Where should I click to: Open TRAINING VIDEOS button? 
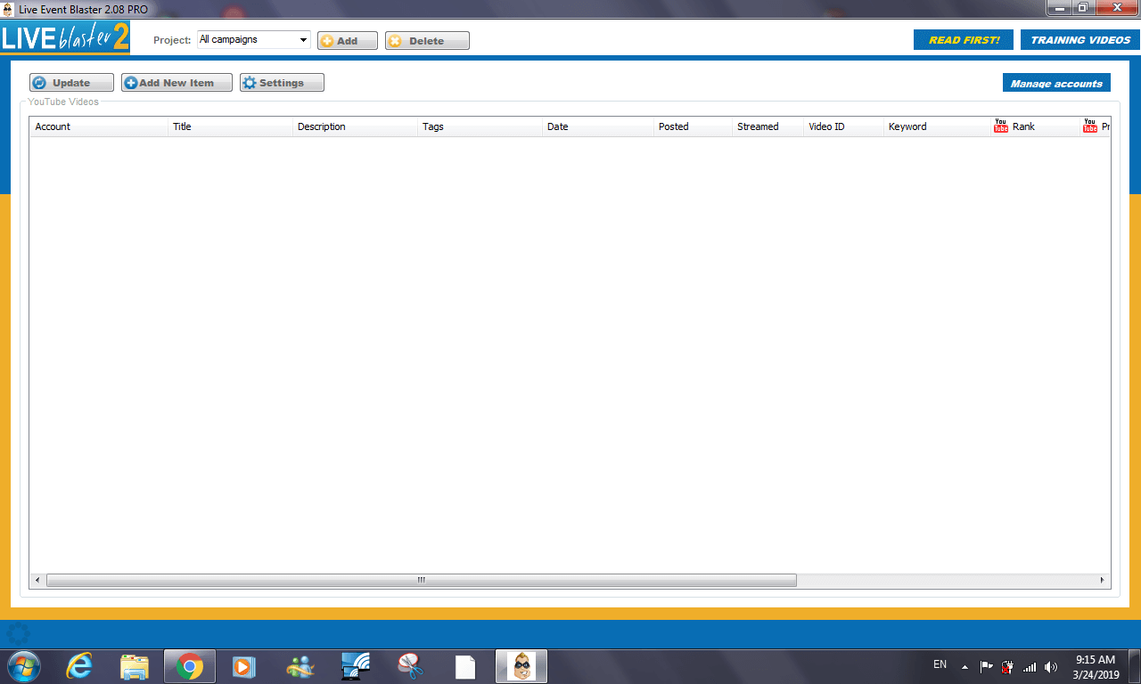[x=1080, y=40]
